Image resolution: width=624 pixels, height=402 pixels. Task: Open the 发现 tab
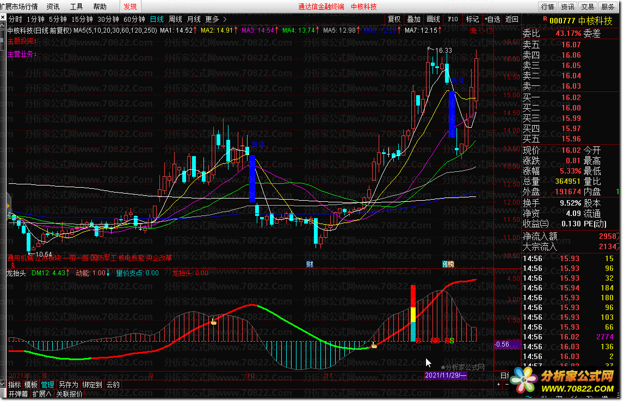130,7
